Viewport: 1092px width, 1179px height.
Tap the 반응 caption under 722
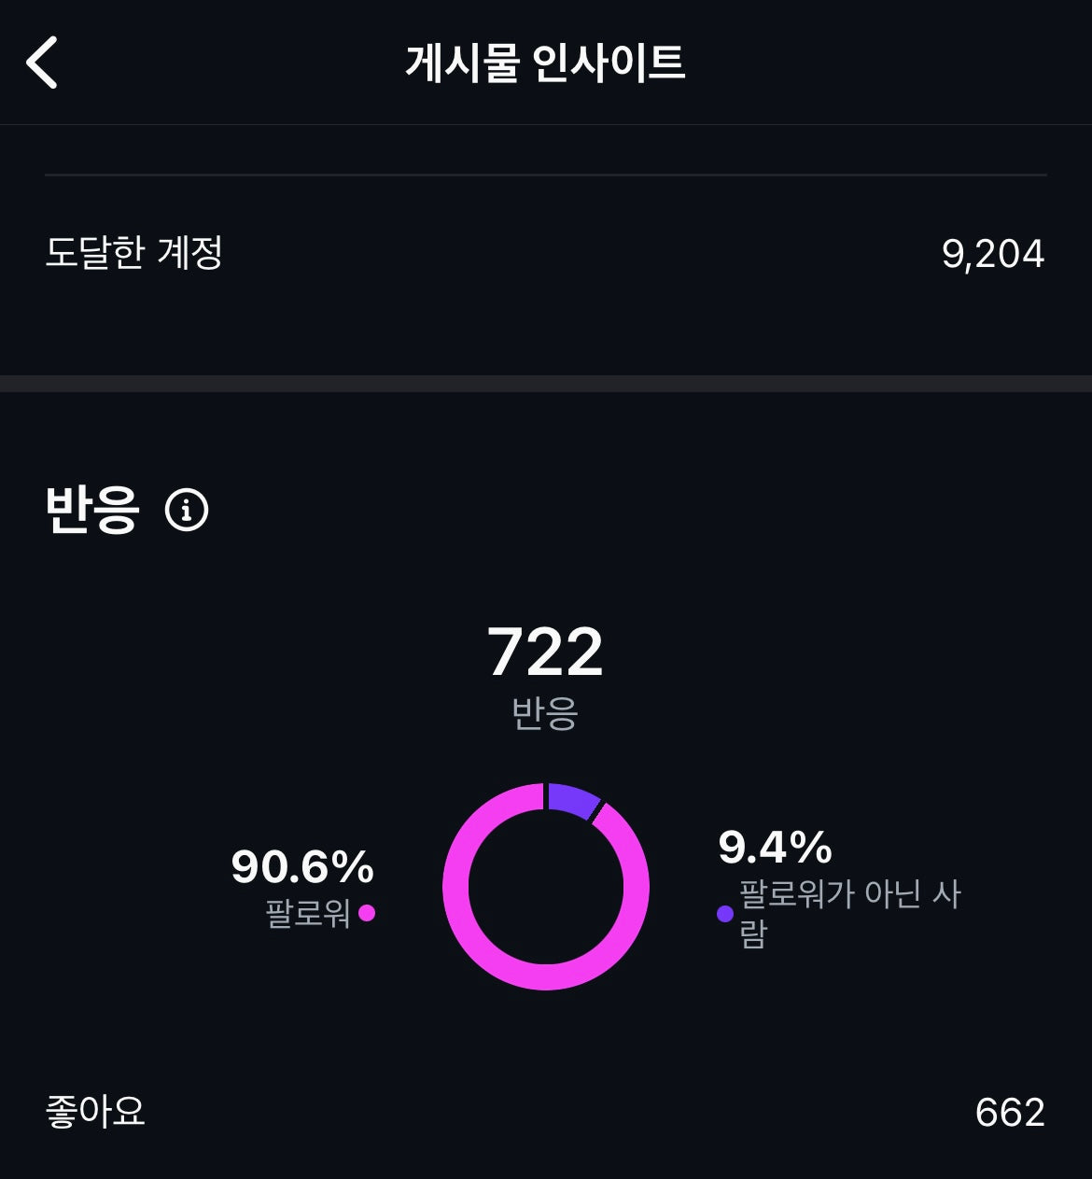pyautogui.click(x=545, y=713)
